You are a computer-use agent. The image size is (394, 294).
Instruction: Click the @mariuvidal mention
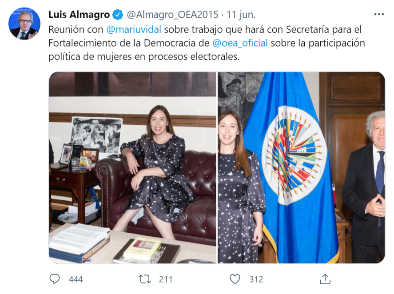point(134,29)
